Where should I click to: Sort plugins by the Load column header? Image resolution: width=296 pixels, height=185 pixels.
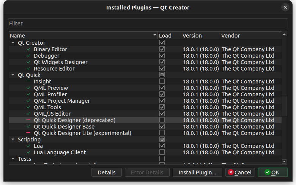coord(169,36)
